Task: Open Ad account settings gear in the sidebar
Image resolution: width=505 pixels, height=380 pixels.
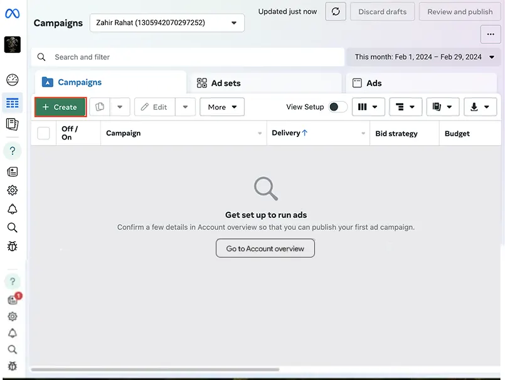Action: point(13,190)
